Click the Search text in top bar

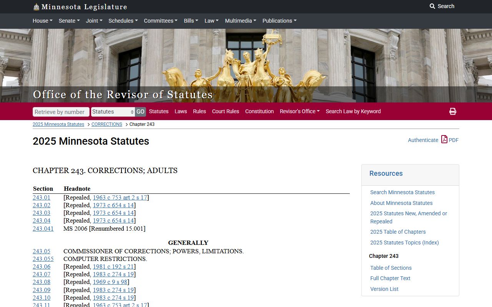point(446,6)
